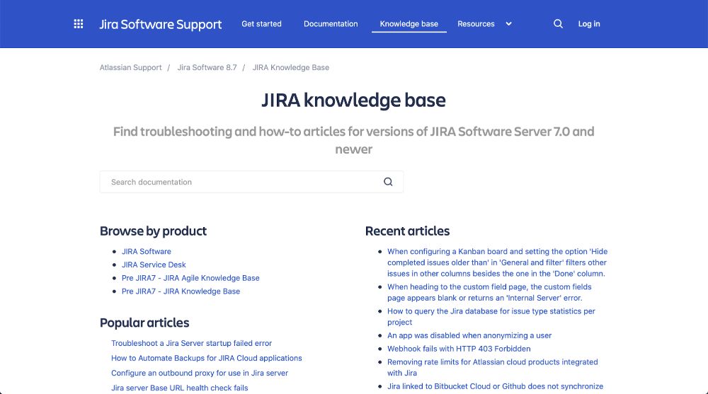Open Troubleshoot a Jira Server startup failed error
The width and height of the screenshot is (708, 394).
tap(191, 343)
